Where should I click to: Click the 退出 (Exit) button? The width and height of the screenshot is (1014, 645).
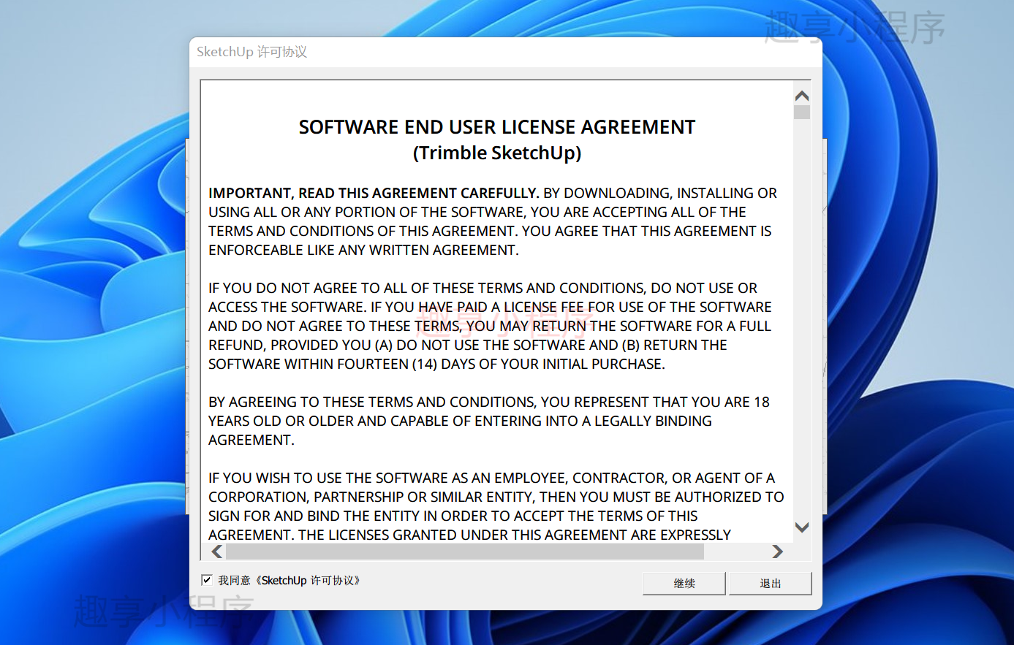pos(770,583)
